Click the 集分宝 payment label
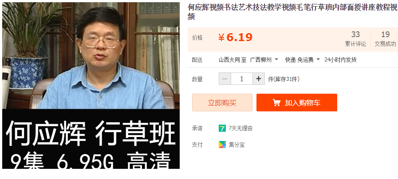Screen dimensions: 398x179 tap(236, 145)
